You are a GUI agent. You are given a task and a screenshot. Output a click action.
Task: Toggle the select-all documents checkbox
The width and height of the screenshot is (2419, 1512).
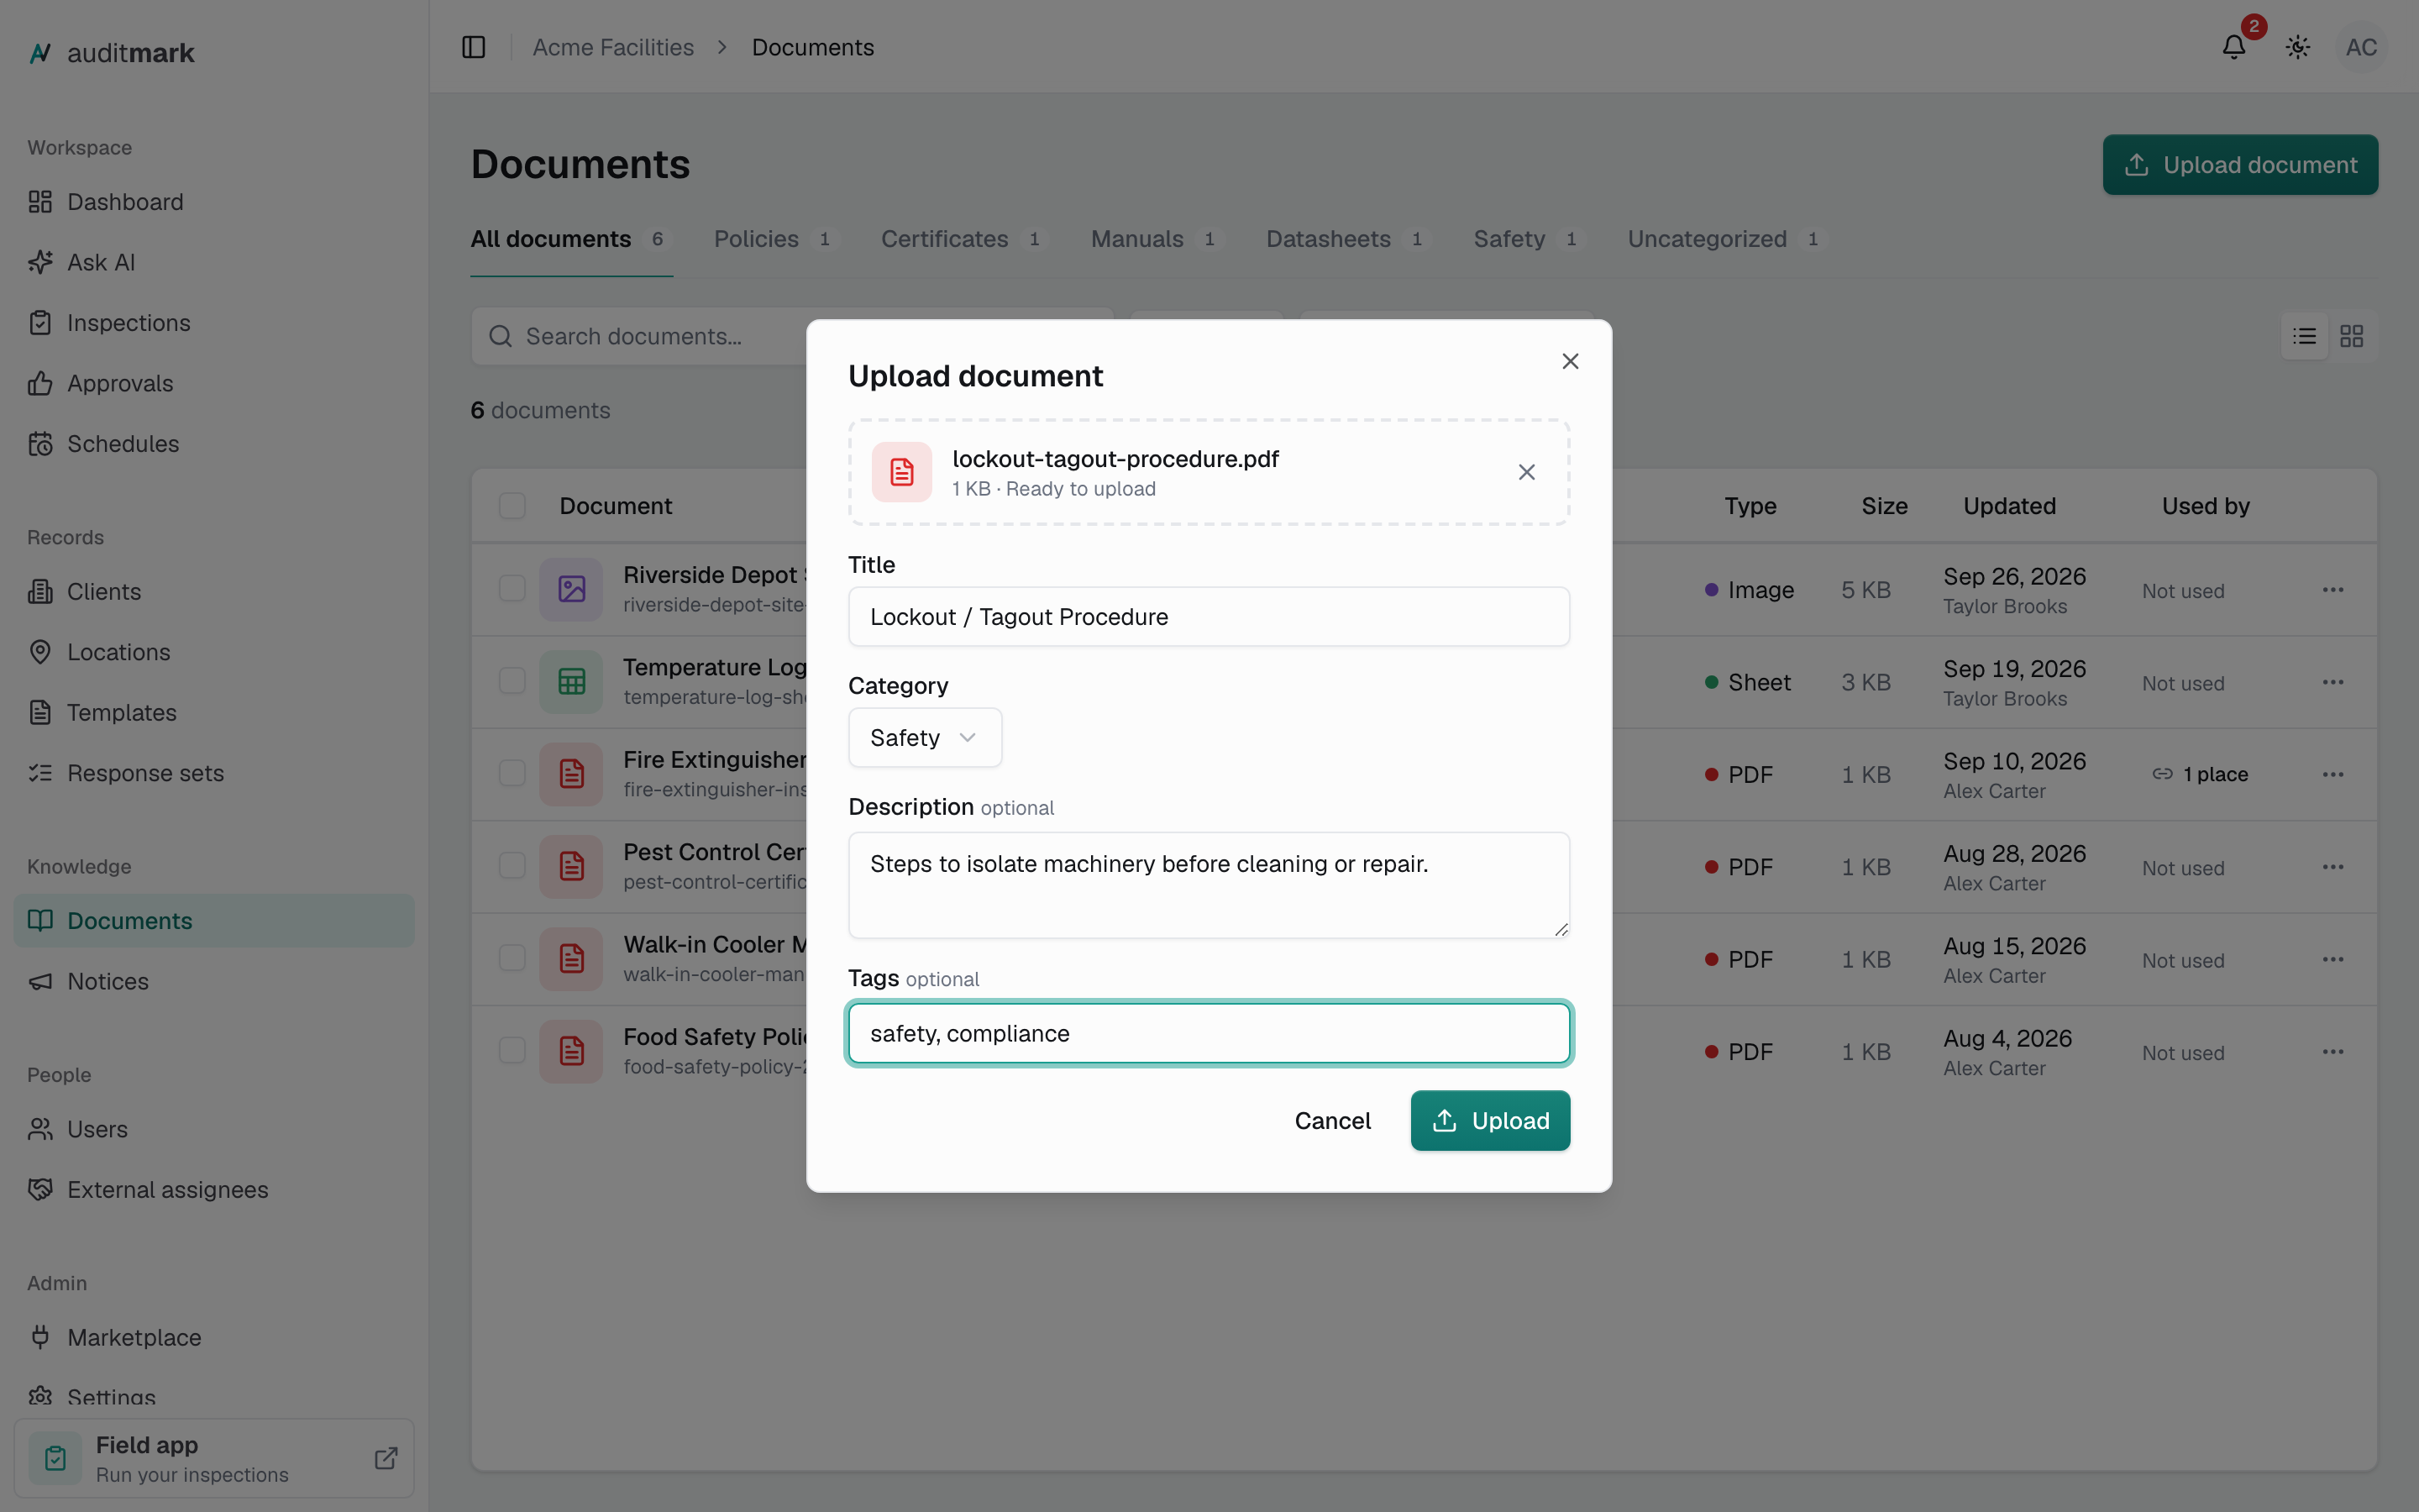(512, 506)
